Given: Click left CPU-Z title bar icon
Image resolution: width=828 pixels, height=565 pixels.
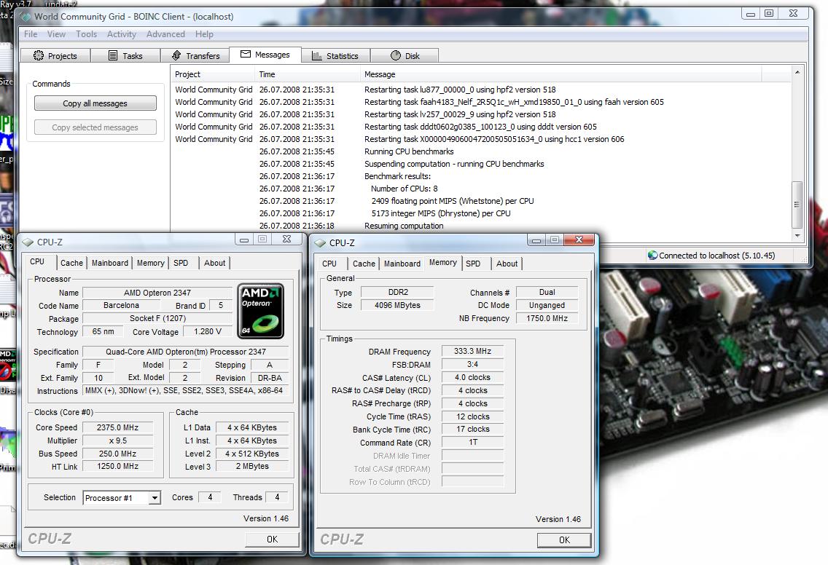Looking at the screenshot, I should tap(28, 242).
